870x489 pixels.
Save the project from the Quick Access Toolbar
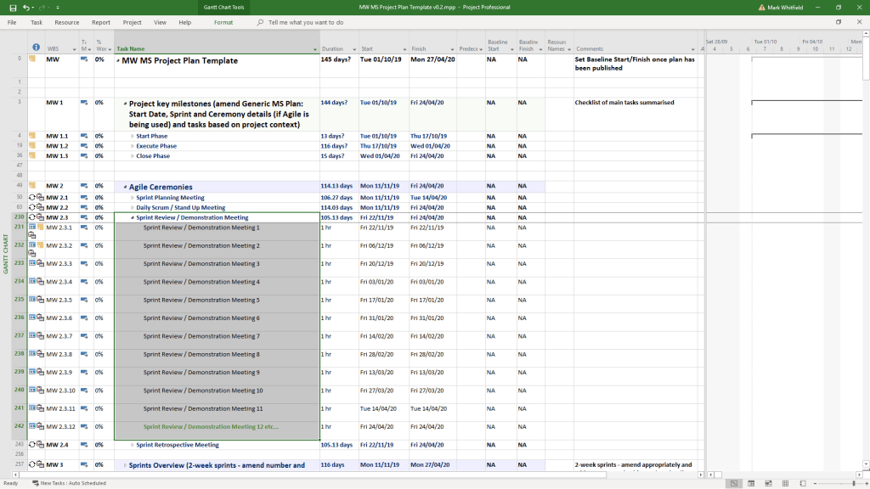pos(13,6)
